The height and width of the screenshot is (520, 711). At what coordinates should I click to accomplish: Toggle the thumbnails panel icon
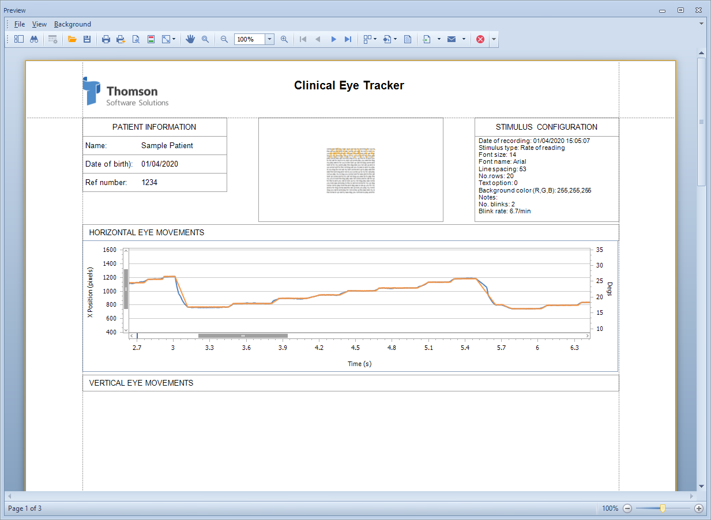point(19,39)
